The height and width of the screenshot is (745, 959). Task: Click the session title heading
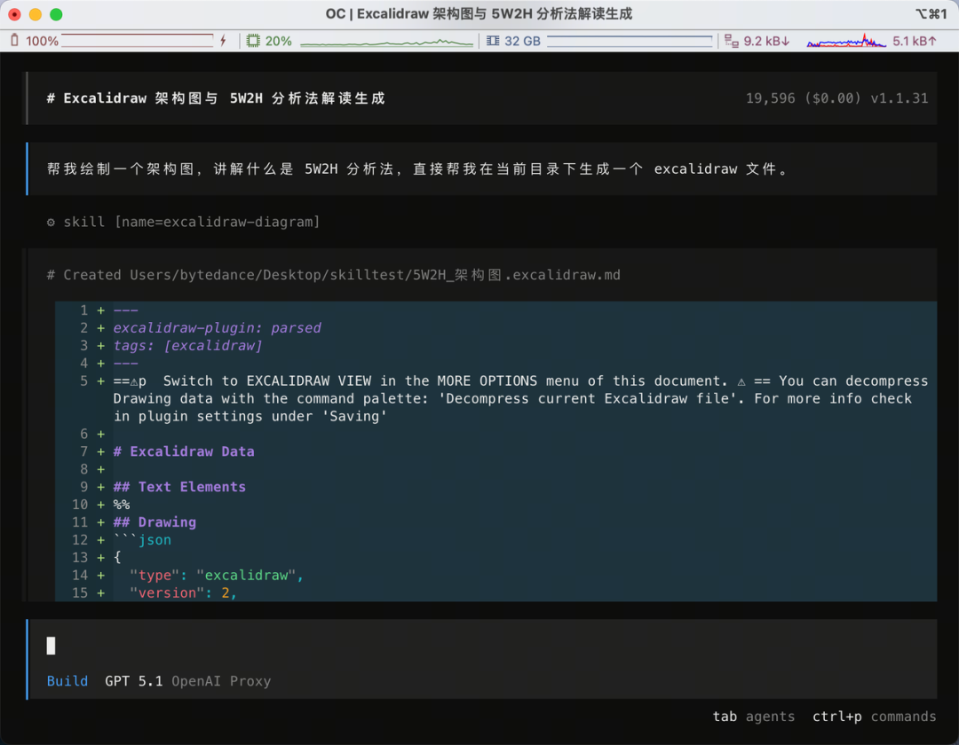pos(216,98)
